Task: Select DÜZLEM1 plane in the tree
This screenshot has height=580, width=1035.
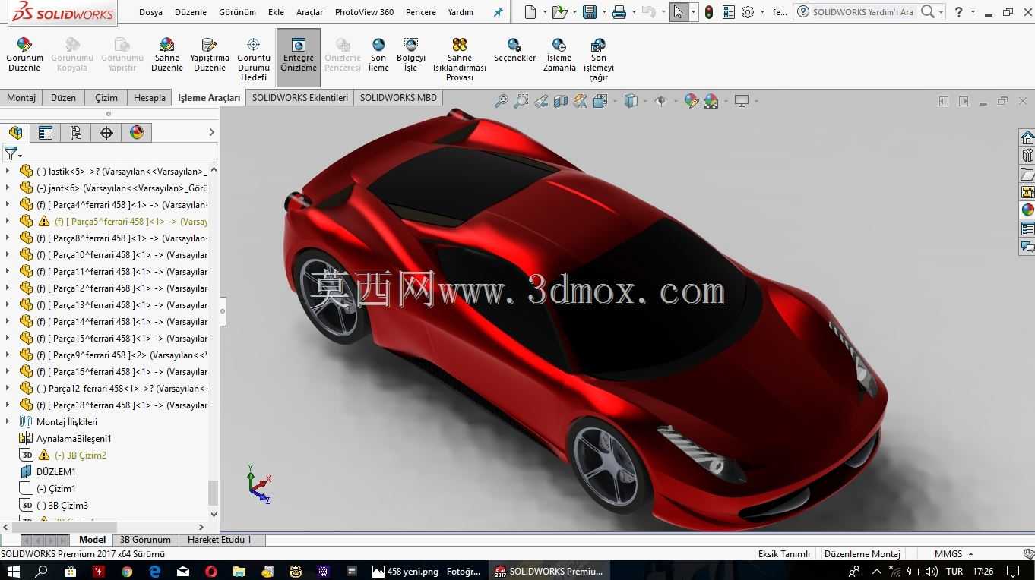Action: 55,472
